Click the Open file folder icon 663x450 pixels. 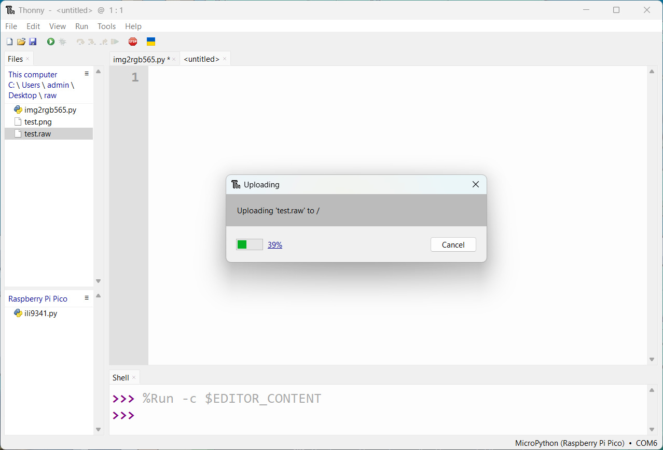(21, 42)
